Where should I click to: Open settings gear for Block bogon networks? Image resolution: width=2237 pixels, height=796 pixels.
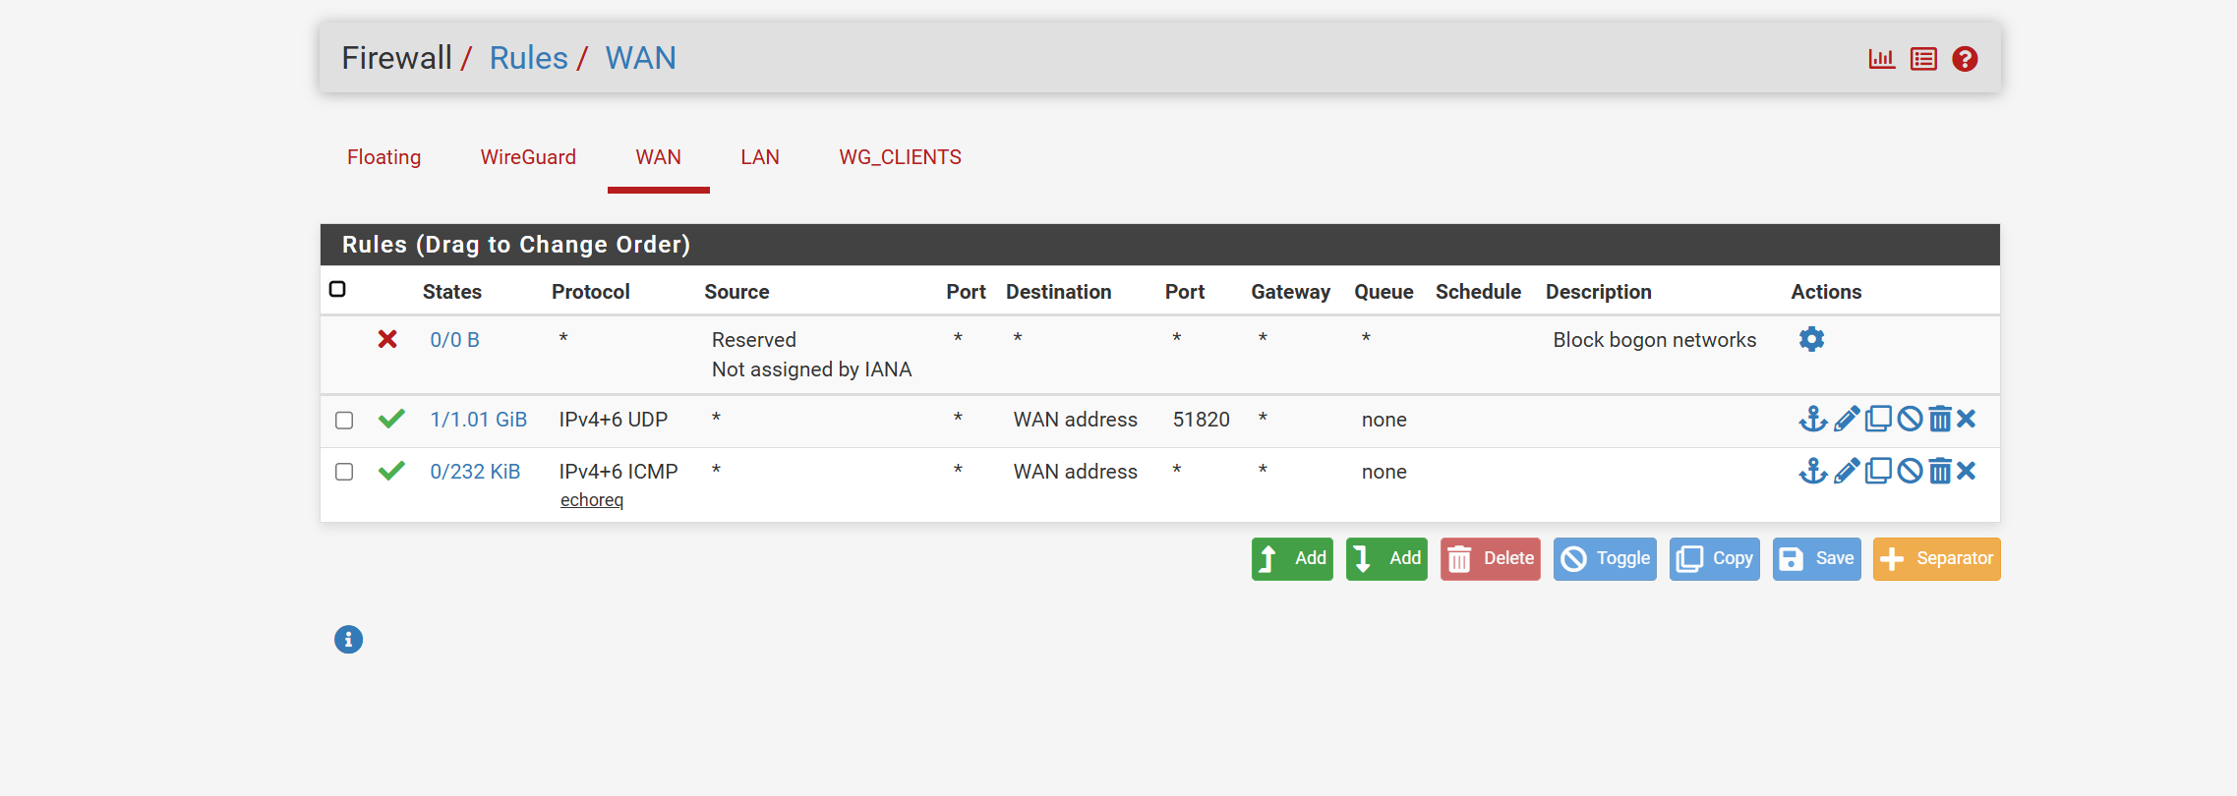pyautogui.click(x=1811, y=339)
